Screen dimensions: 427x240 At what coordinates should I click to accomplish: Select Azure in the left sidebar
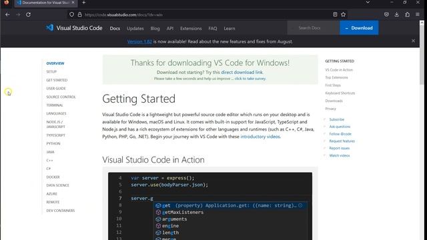coord(51,194)
